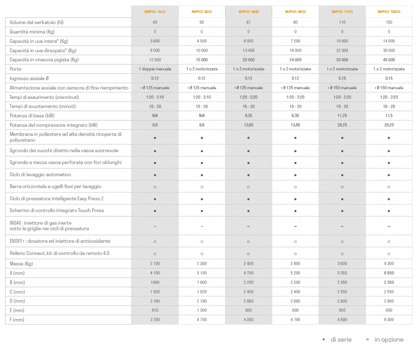The width and height of the screenshot is (417, 350).
Task: Select the 'Volume del serbatoio (hl)' row label
Action: point(37,22)
